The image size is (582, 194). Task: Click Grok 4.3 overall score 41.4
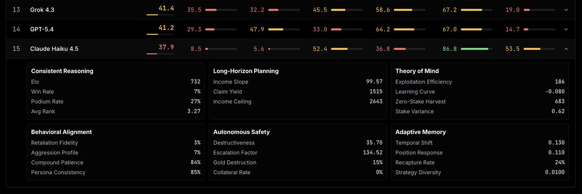[x=166, y=8]
